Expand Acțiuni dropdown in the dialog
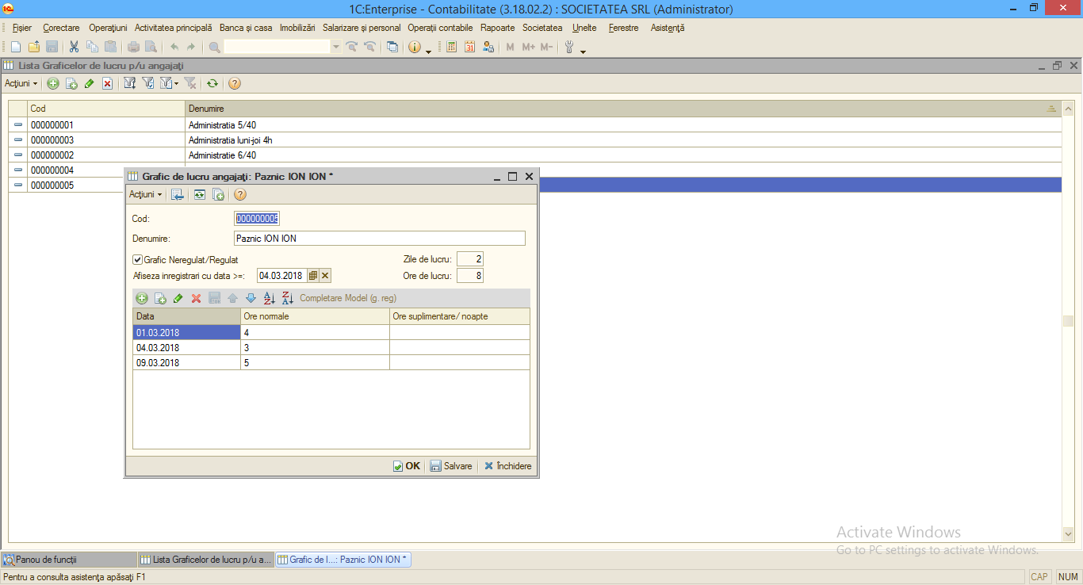The image size is (1083, 585). point(146,194)
